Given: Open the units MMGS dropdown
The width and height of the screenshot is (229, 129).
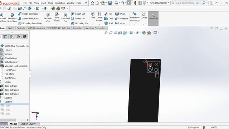Looking at the screenshot, I should pos(221,128).
